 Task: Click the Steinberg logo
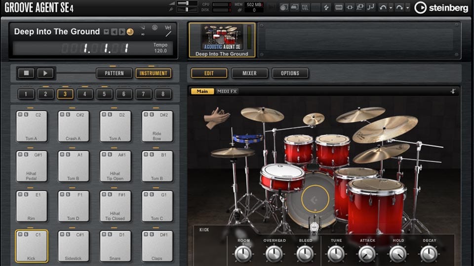[441, 7]
